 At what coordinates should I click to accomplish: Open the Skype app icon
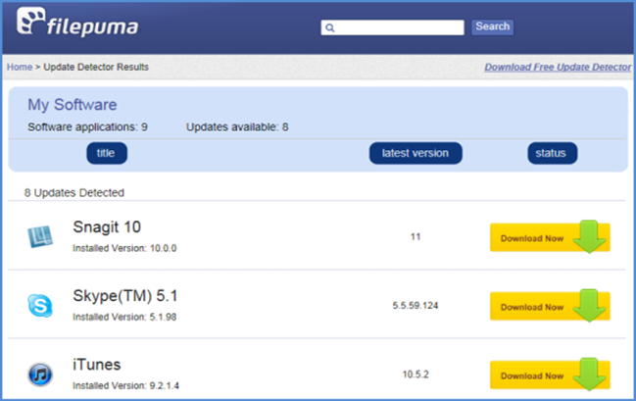[40, 305]
